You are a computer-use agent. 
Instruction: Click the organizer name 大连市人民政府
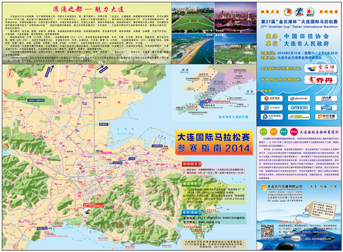[306, 44]
